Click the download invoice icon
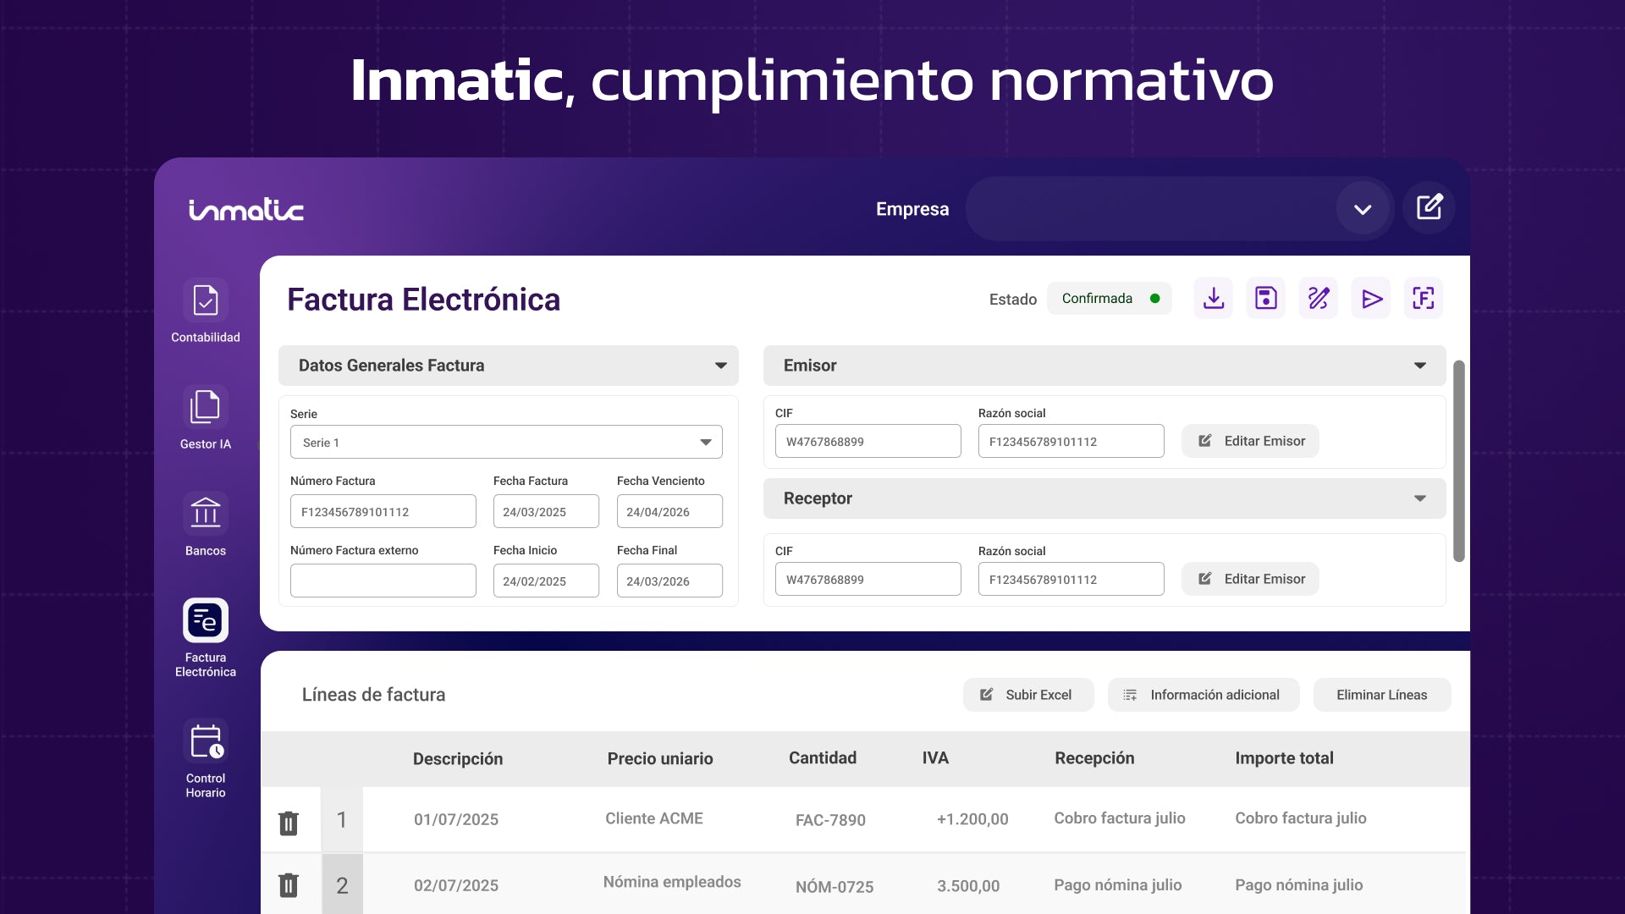 pyautogui.click(x=1213, y=298)
